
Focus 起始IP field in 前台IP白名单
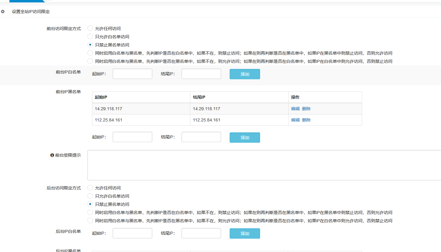(132, 74)
